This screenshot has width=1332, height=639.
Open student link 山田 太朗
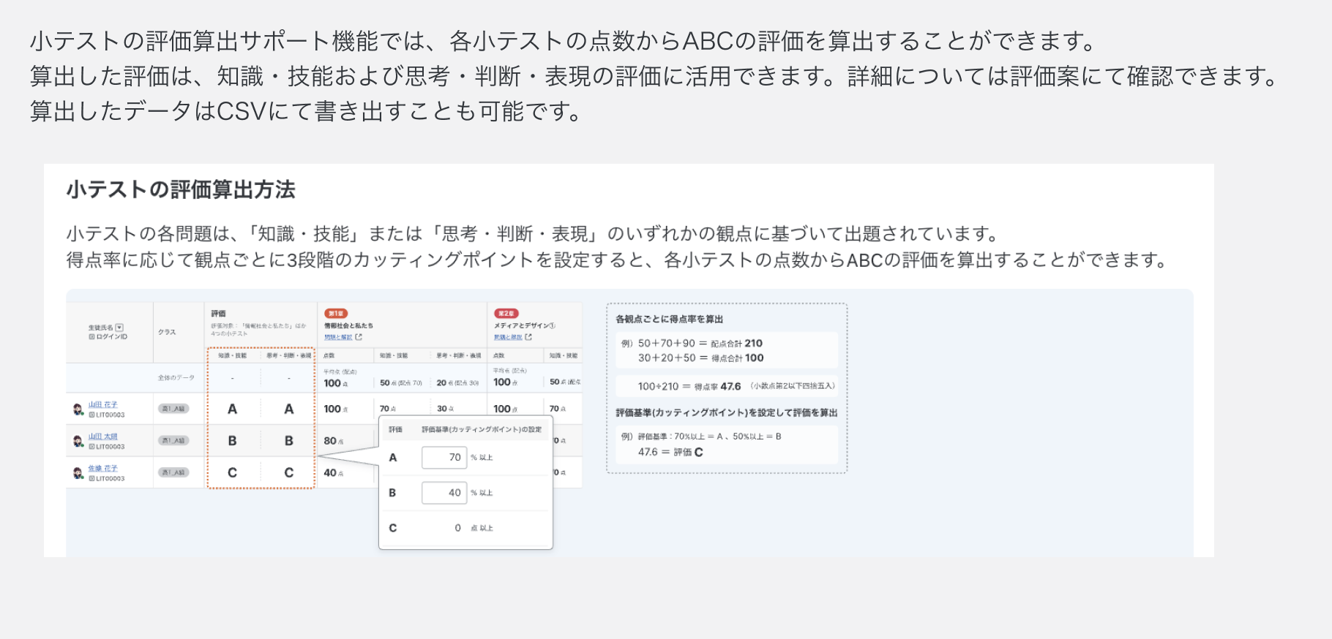point(102,436)
